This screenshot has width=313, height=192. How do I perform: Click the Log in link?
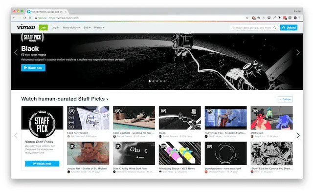click(x=55, y=27)
